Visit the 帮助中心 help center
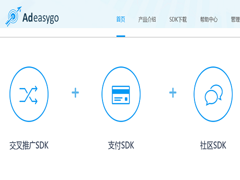The image size is (240, 180). (x=208, y=19)
